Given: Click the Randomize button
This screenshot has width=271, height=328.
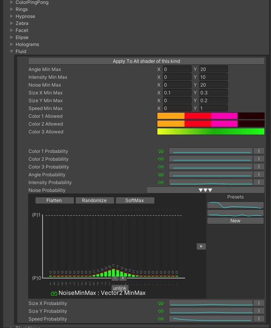Looking at the screenshot, I should pos(94,200).
